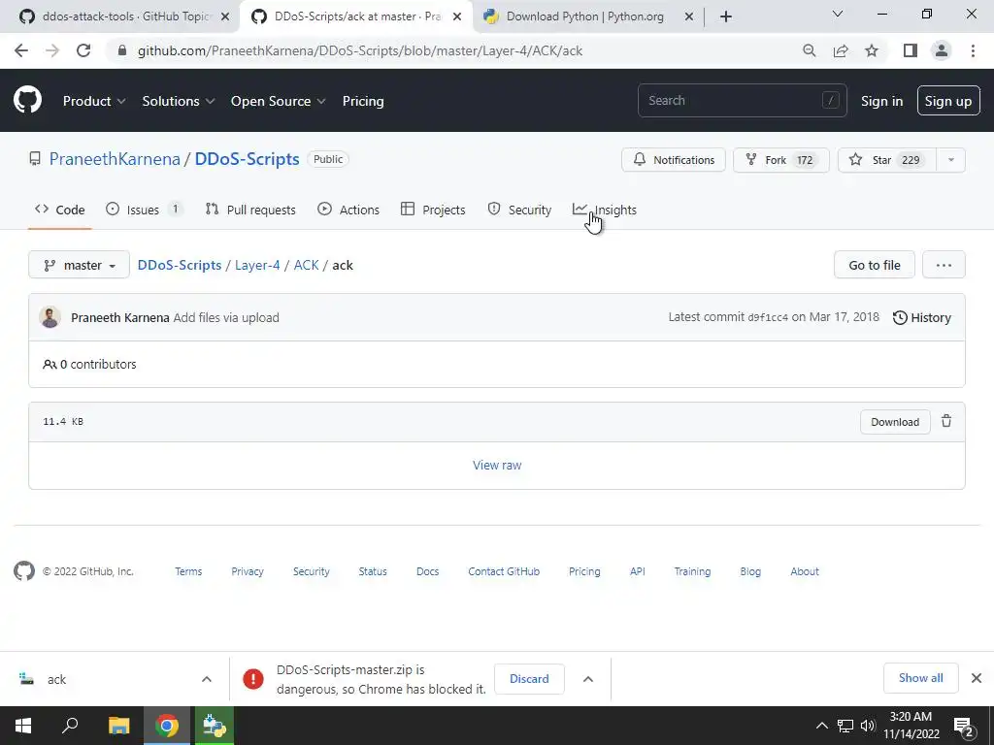Click the Notifications button

pos(674,160)
